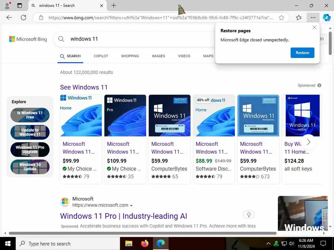Open the tab actions menu icon
This screenshot has width=334, height=250.
20,6
